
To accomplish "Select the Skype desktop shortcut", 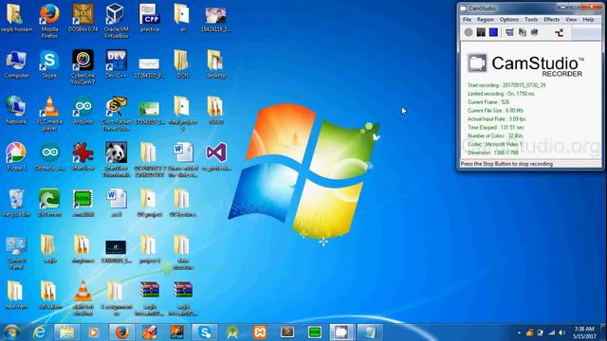I will click(x=49, y=64).
